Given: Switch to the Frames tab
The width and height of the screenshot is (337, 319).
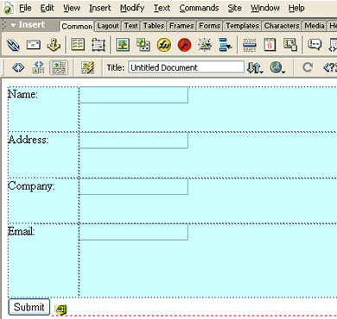Looking at the screenshot, I should tap(181, 26).
